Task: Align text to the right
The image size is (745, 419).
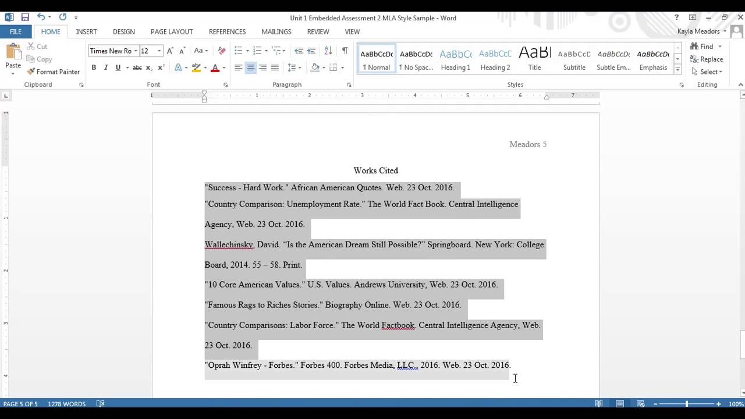Action: [x=262, y=68]
